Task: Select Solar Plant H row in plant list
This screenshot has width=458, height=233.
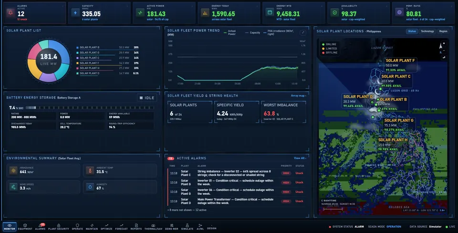Action: click(107, 68)
